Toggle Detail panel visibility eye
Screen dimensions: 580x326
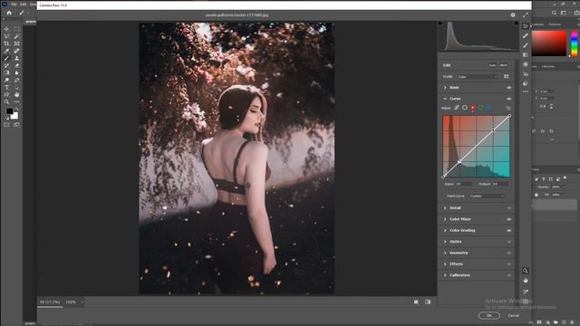[x=509, y=208]
